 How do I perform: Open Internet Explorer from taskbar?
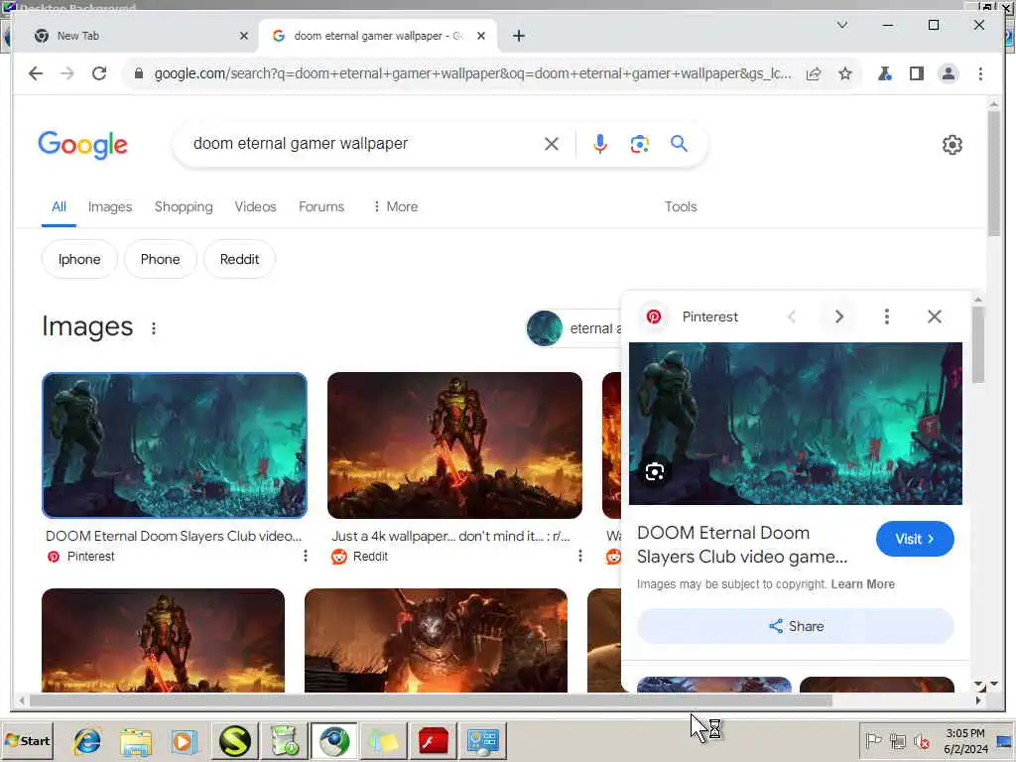coord(87,741)
